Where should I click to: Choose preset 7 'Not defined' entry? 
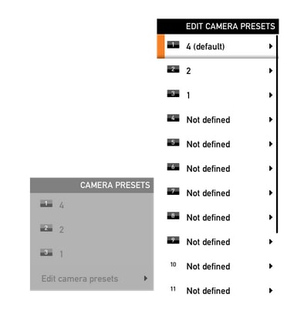pyautogui.click(x=218, y=193)
